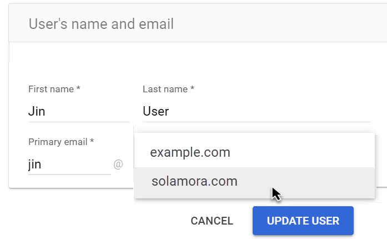Choose solamora.com as the email domain
Viewport: 387px width, 239px height.
point(194,181)
